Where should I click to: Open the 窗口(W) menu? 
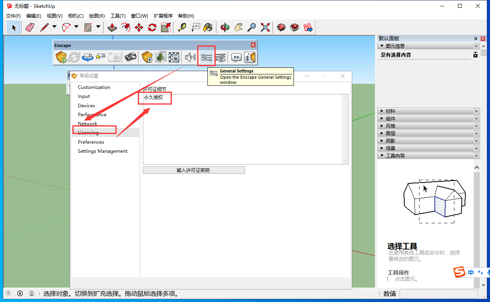[x=140, y=16]
